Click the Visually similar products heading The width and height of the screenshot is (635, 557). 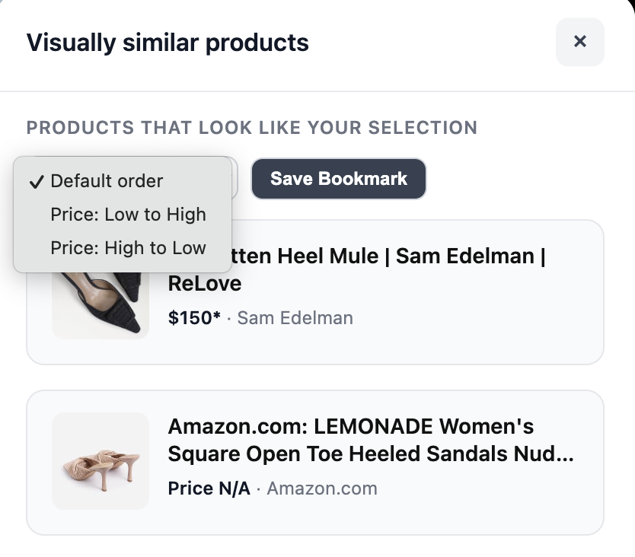168,43
